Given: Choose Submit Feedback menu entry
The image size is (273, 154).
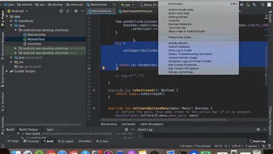Looking at the screenshot, I should point(198,47).
